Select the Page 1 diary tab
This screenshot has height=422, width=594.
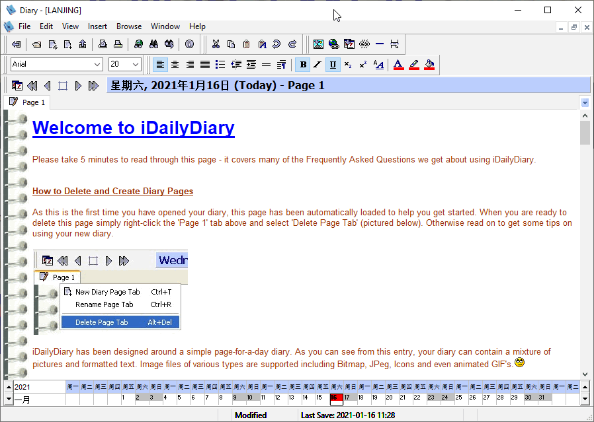(27, 102)
